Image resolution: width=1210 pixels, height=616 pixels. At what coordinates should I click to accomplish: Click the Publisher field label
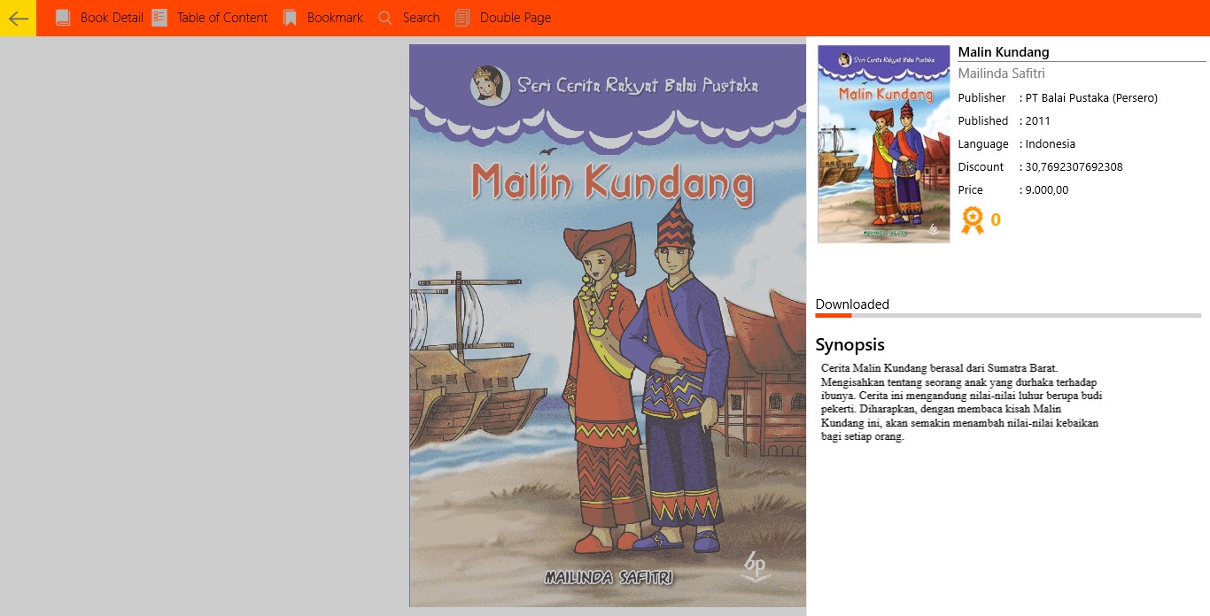coord(981,98)
